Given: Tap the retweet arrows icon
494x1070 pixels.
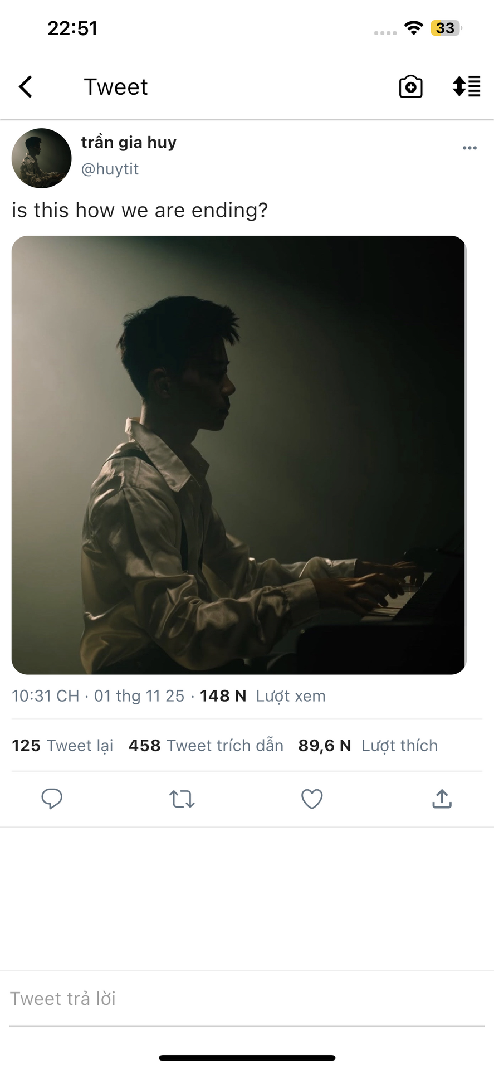Looking at the screenshot, I should (182, 799).
